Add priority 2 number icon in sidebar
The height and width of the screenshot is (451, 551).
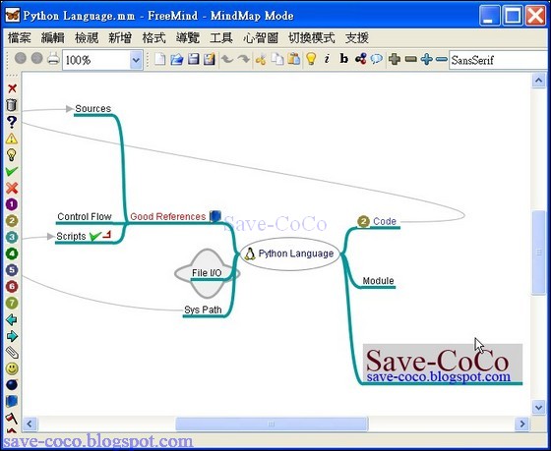pyautogui.click(x=12, y=221)
